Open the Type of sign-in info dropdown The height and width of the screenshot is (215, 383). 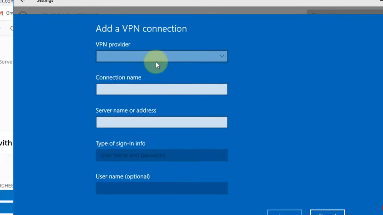pyautogui.click(x=162, y=155)
